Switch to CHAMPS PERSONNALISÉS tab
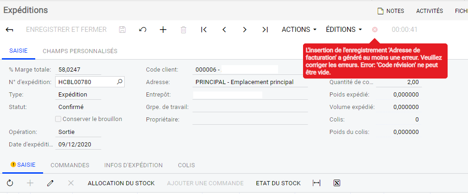Viewport: 468px width, 194px height. tap(80, 51)
